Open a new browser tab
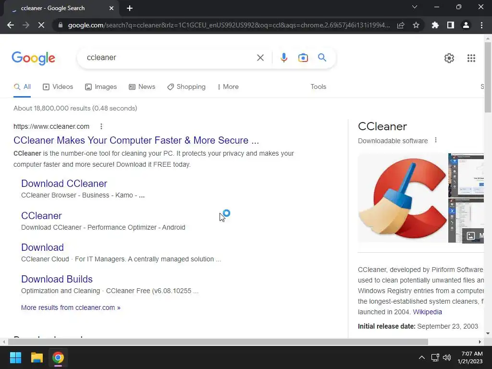This screenshot has width=492, height=369. click(130, 9)
